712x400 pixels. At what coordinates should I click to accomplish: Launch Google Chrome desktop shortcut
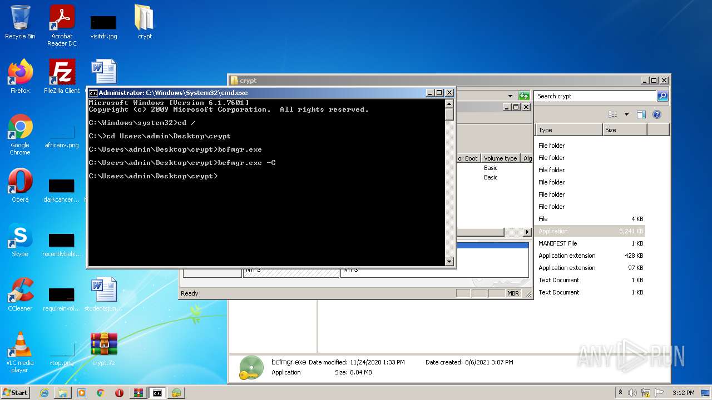pyautogui.click(x=20, y=134)
